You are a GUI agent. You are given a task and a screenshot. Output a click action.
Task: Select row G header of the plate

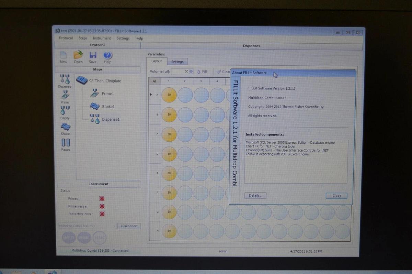click(x=155, y=212)
